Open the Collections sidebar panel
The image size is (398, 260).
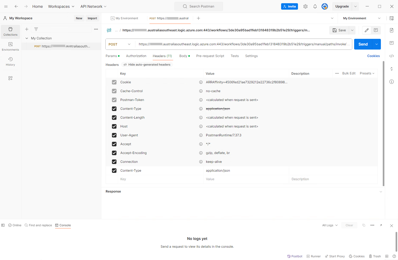(x=10, y=32)
